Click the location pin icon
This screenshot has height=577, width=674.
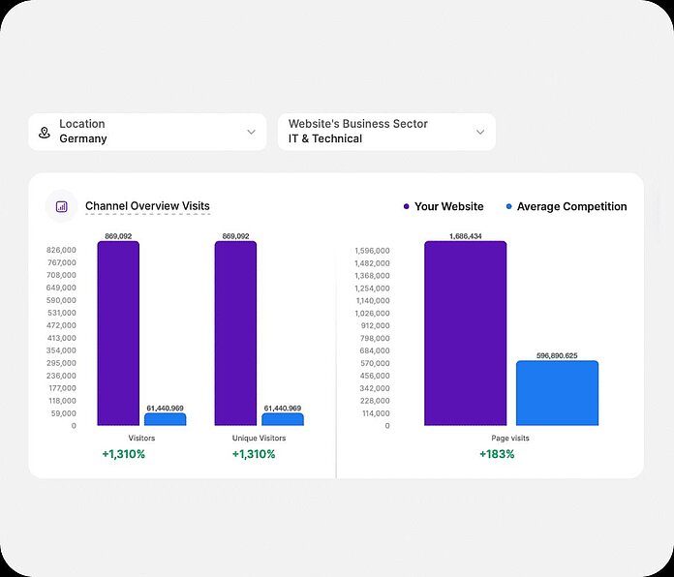[45, 132]
